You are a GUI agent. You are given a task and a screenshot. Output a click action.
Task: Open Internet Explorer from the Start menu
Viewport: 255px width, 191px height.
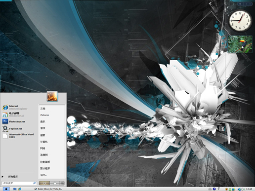coord(15,108)
